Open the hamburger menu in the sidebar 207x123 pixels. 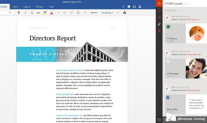[x=159, y=3]
